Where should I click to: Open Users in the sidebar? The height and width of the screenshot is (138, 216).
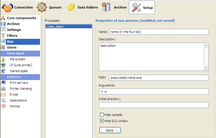12,47
